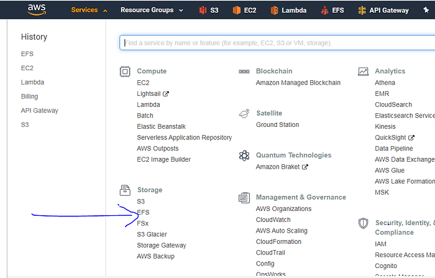Open the EFS link under Storage

tap(143, 213)
